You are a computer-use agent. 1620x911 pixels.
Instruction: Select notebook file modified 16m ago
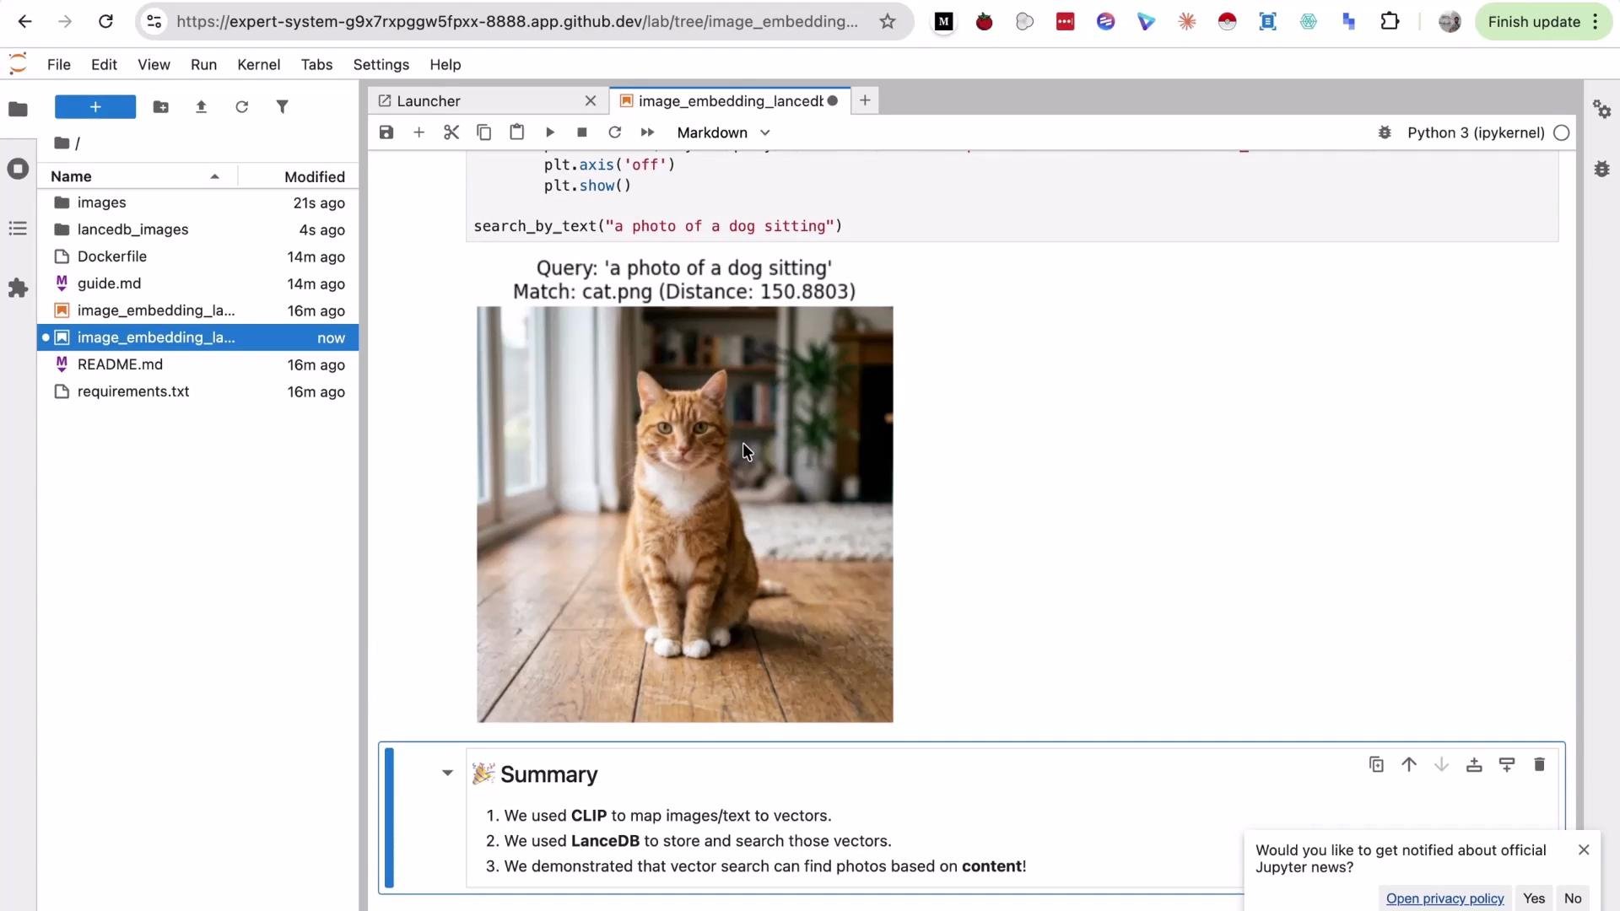pos(198,310)
